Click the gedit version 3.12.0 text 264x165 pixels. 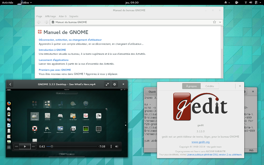(201, 131)
